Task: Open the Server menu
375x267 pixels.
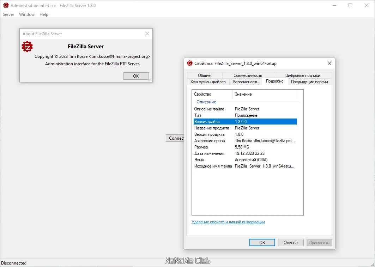Action: click(8, 14)
